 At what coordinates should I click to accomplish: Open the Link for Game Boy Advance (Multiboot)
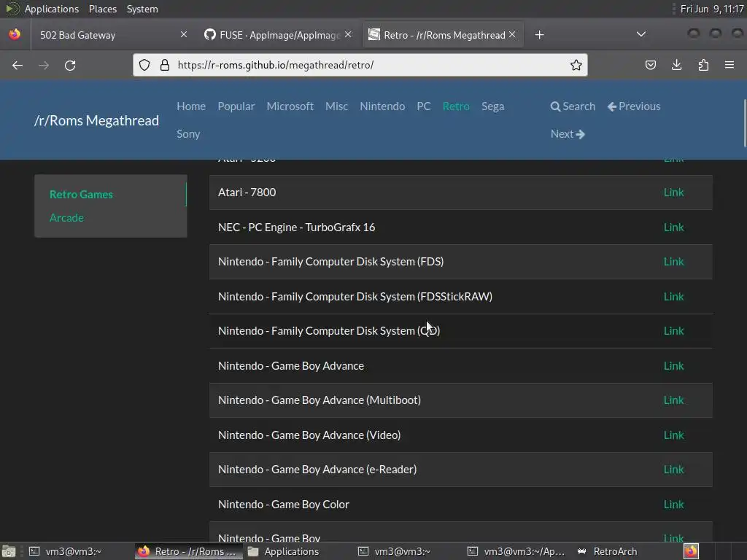673,400
